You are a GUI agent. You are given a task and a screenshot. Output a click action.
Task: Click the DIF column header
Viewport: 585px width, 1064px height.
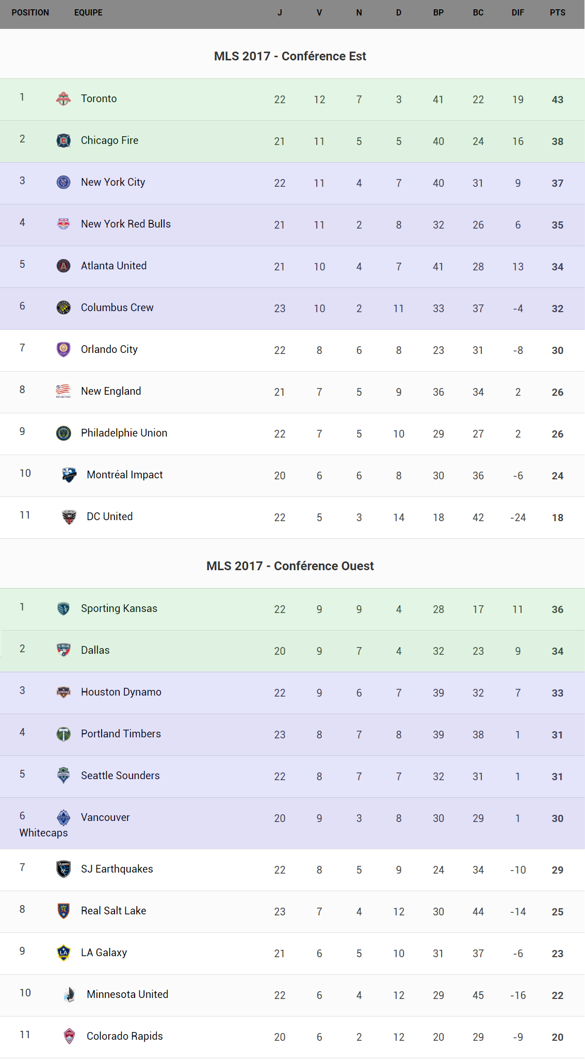pos(517,13)
